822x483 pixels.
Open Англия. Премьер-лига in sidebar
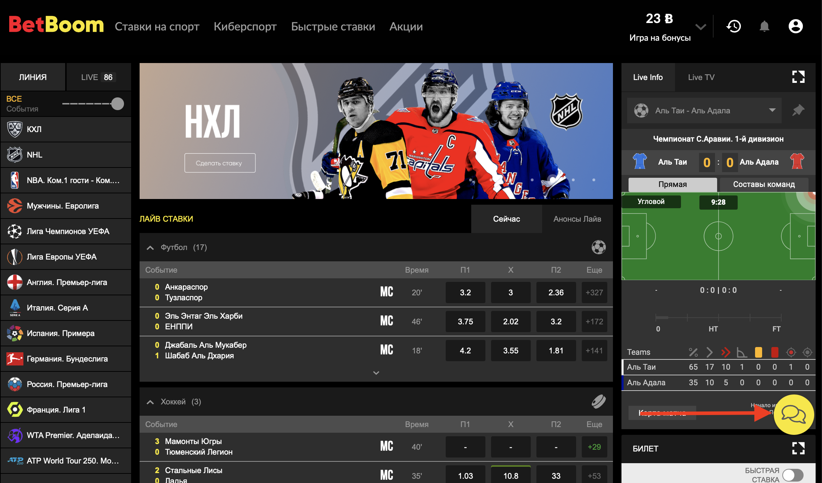(66, 282)
